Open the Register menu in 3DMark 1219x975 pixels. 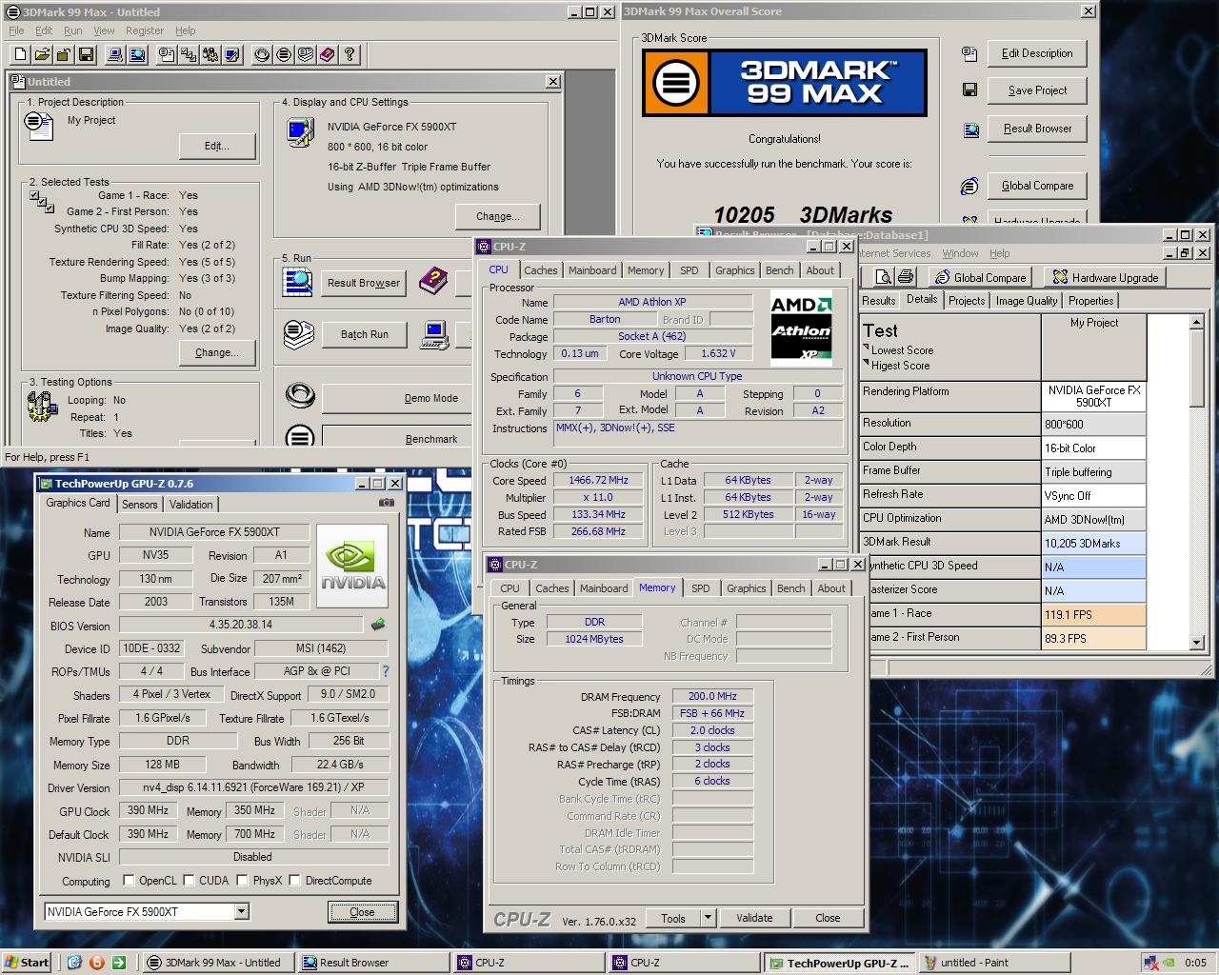(x=144, y=30)
